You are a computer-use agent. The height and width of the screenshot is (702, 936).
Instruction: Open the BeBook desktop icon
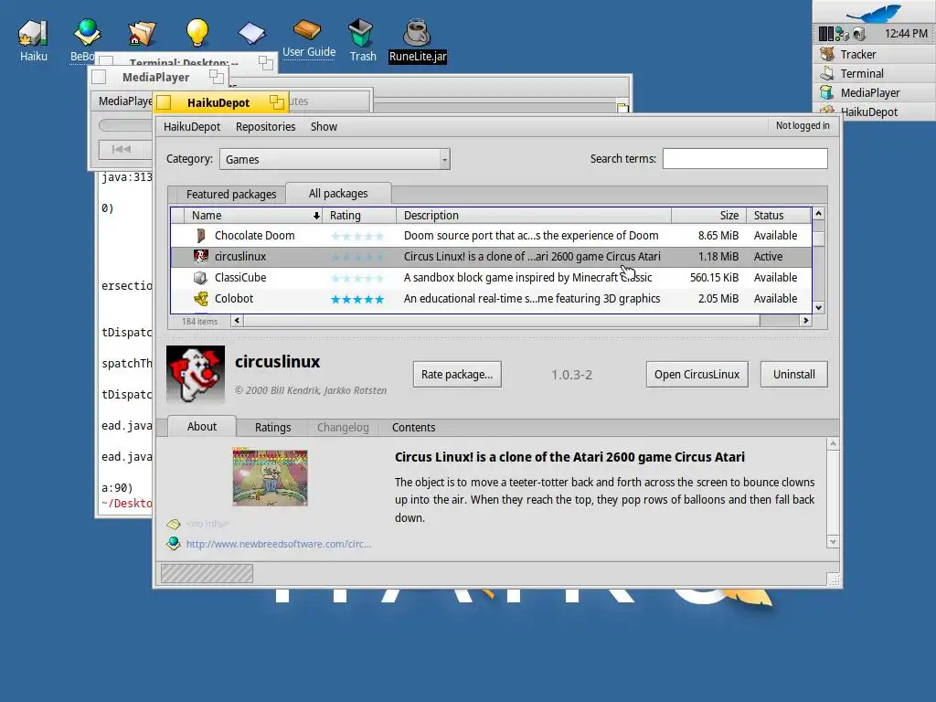pyautogui.click(x=87, y=33)
